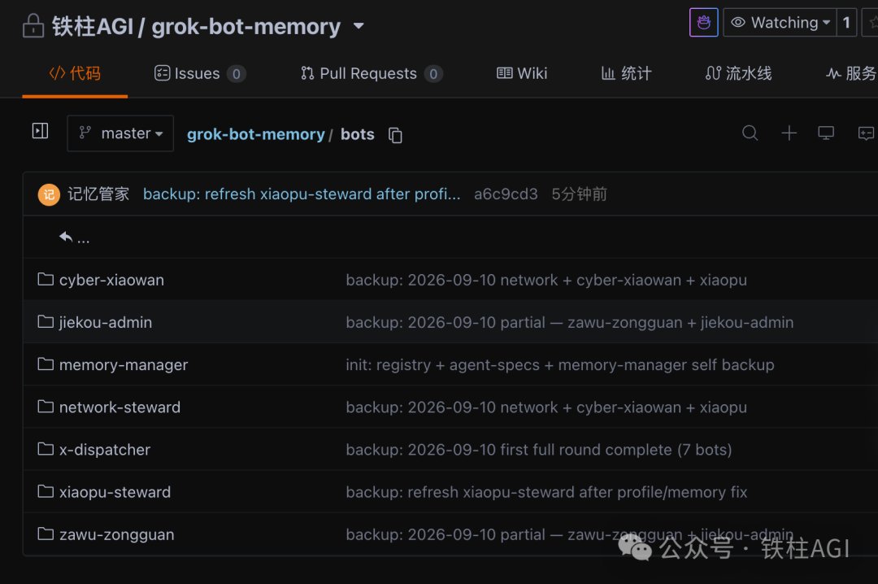
Task: Open the 流水线 pipelines tab
Action: (x=738, y=73)
